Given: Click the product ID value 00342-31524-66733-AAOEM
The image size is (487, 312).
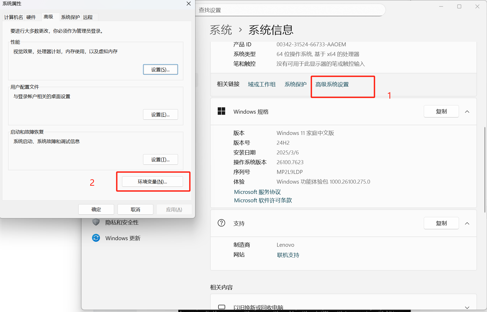Looking at the screenshot, I should pos(311,44).
